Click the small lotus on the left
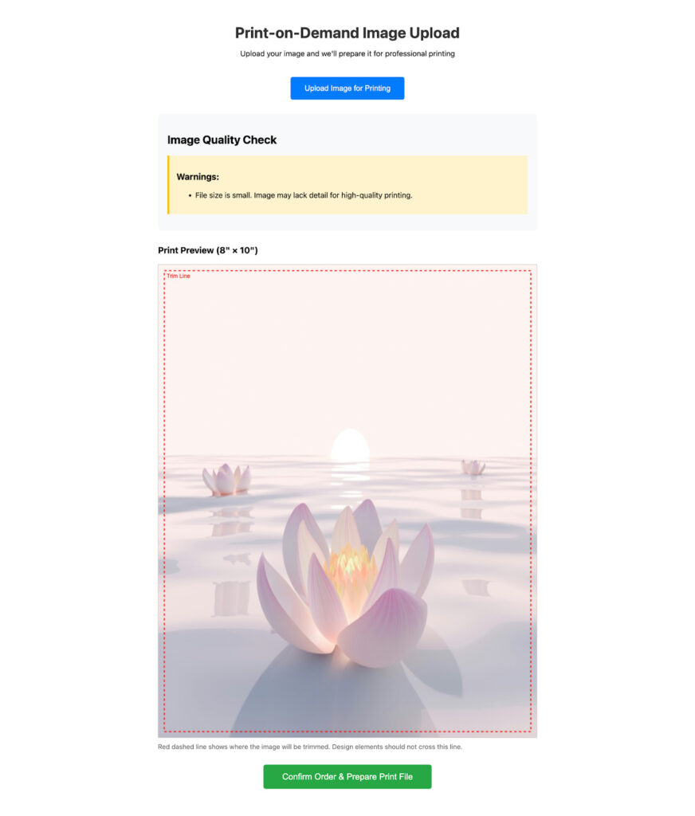695x816 pixels. [226, 479]
